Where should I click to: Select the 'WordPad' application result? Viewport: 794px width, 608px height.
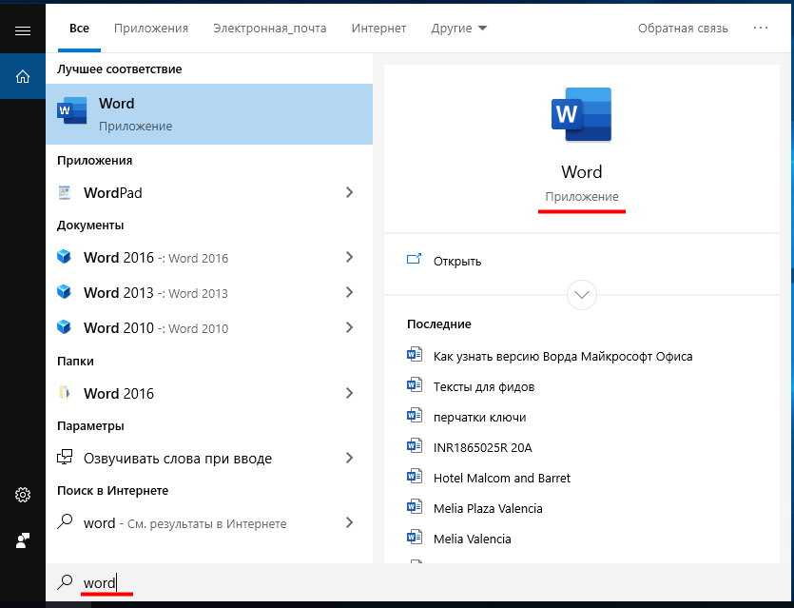(209, 192)
